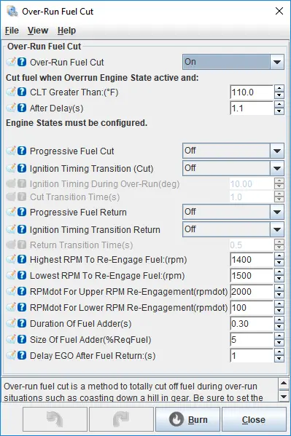The image size is (291, 436).
Task: Click RPMdot Lower field showing 100
Action: 252,308
